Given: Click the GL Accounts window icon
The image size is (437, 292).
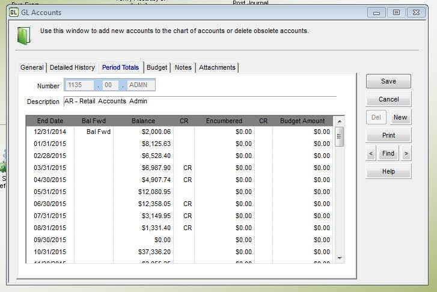Looking at the screenshot, I should pyautogui.click(x=13, y=13).
